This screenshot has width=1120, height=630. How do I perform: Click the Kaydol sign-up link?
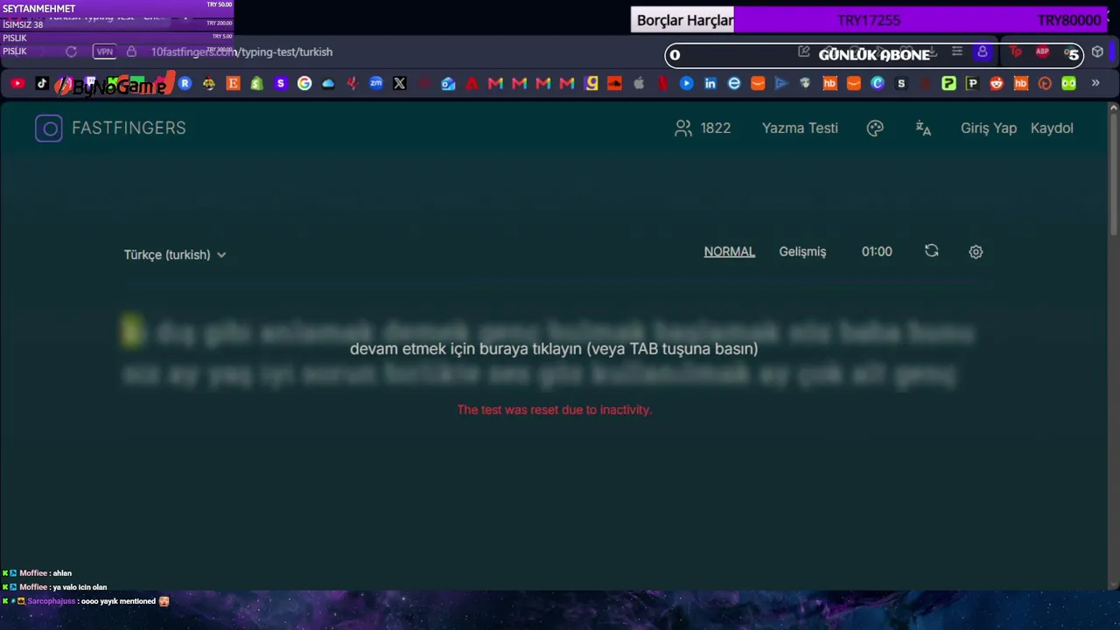coord(1052,128)
